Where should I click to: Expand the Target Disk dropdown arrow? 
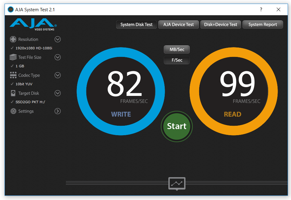tap(58, 93)
